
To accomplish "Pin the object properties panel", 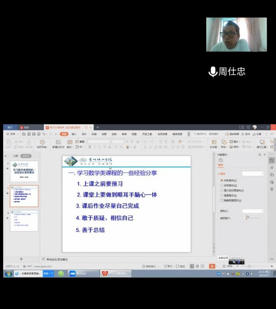I will pos(260,154).
